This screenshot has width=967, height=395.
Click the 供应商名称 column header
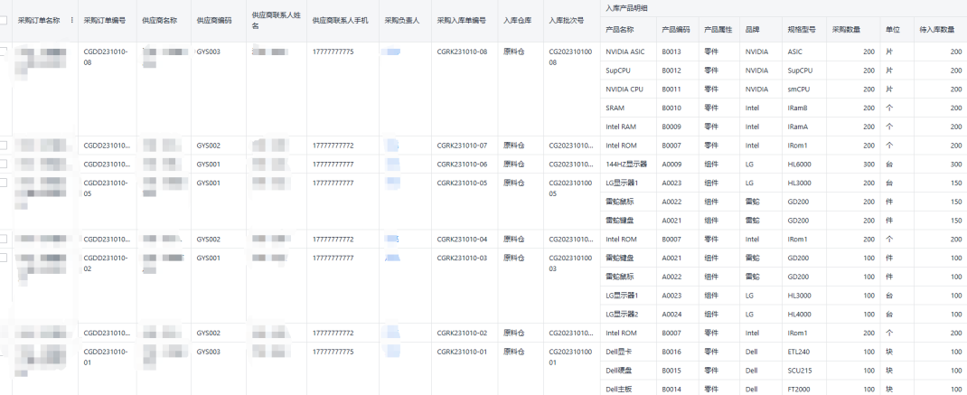point(160,19)
